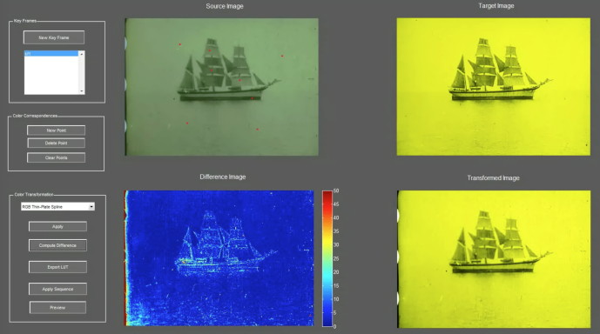The width and height of the screenshot is (600, 334).
Task: Click the Compute Difference button
Action: pyautogui.click(x=57, y=245)
